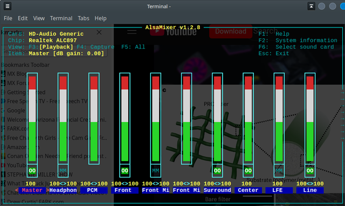Click the F1: Help shortcut text
This screenshot has height=206, width=345.
click(x=274, y=34)
